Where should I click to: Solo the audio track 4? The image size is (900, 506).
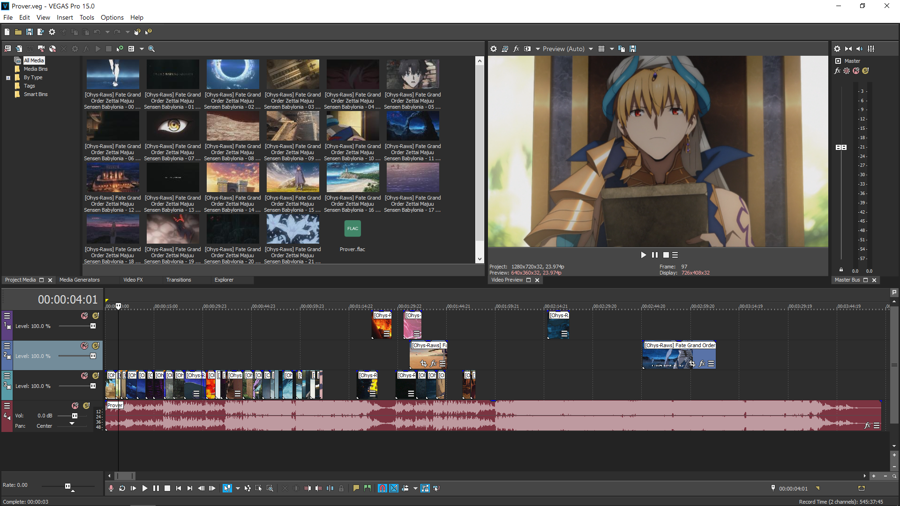[86, 406]
